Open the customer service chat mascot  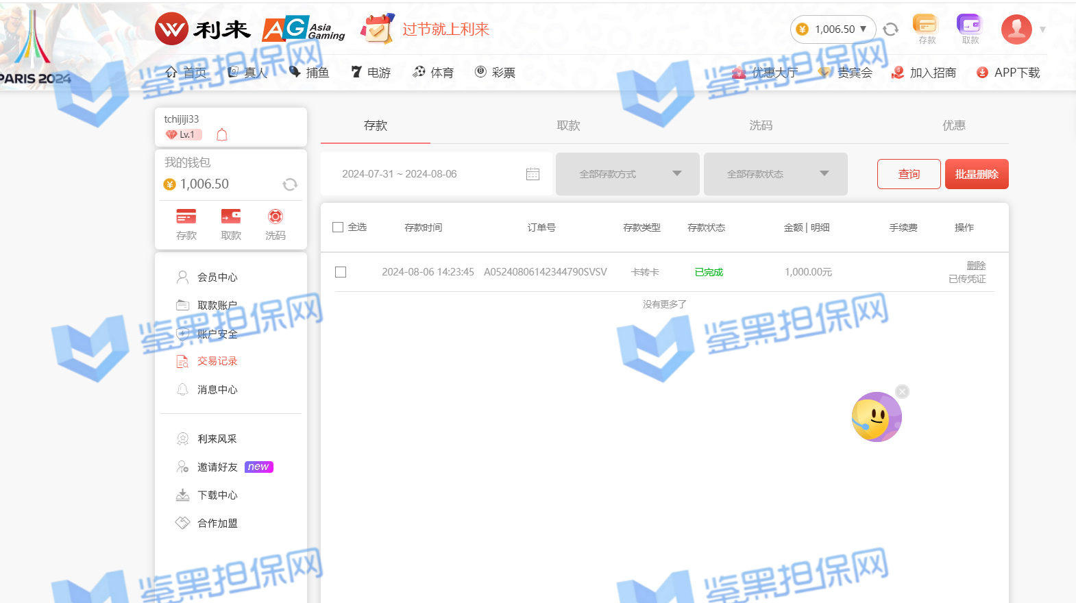point(876,417)
